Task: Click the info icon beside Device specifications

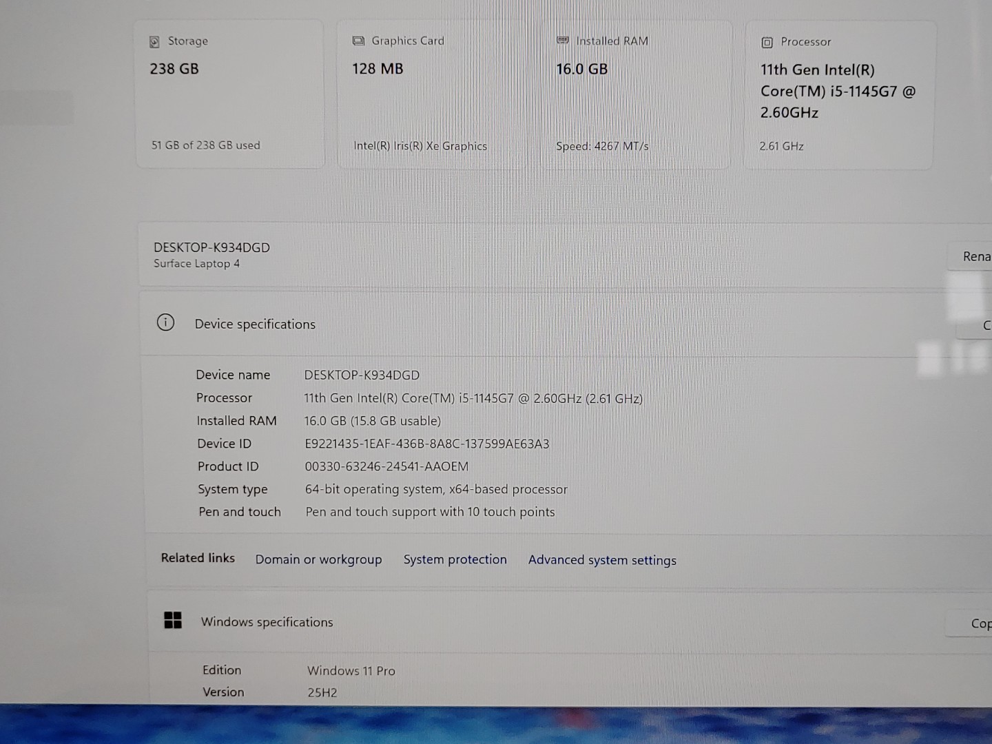Action: 165,322
